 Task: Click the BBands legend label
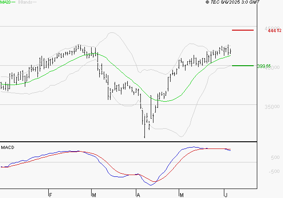pyautogui.click(x=25, y=2)
